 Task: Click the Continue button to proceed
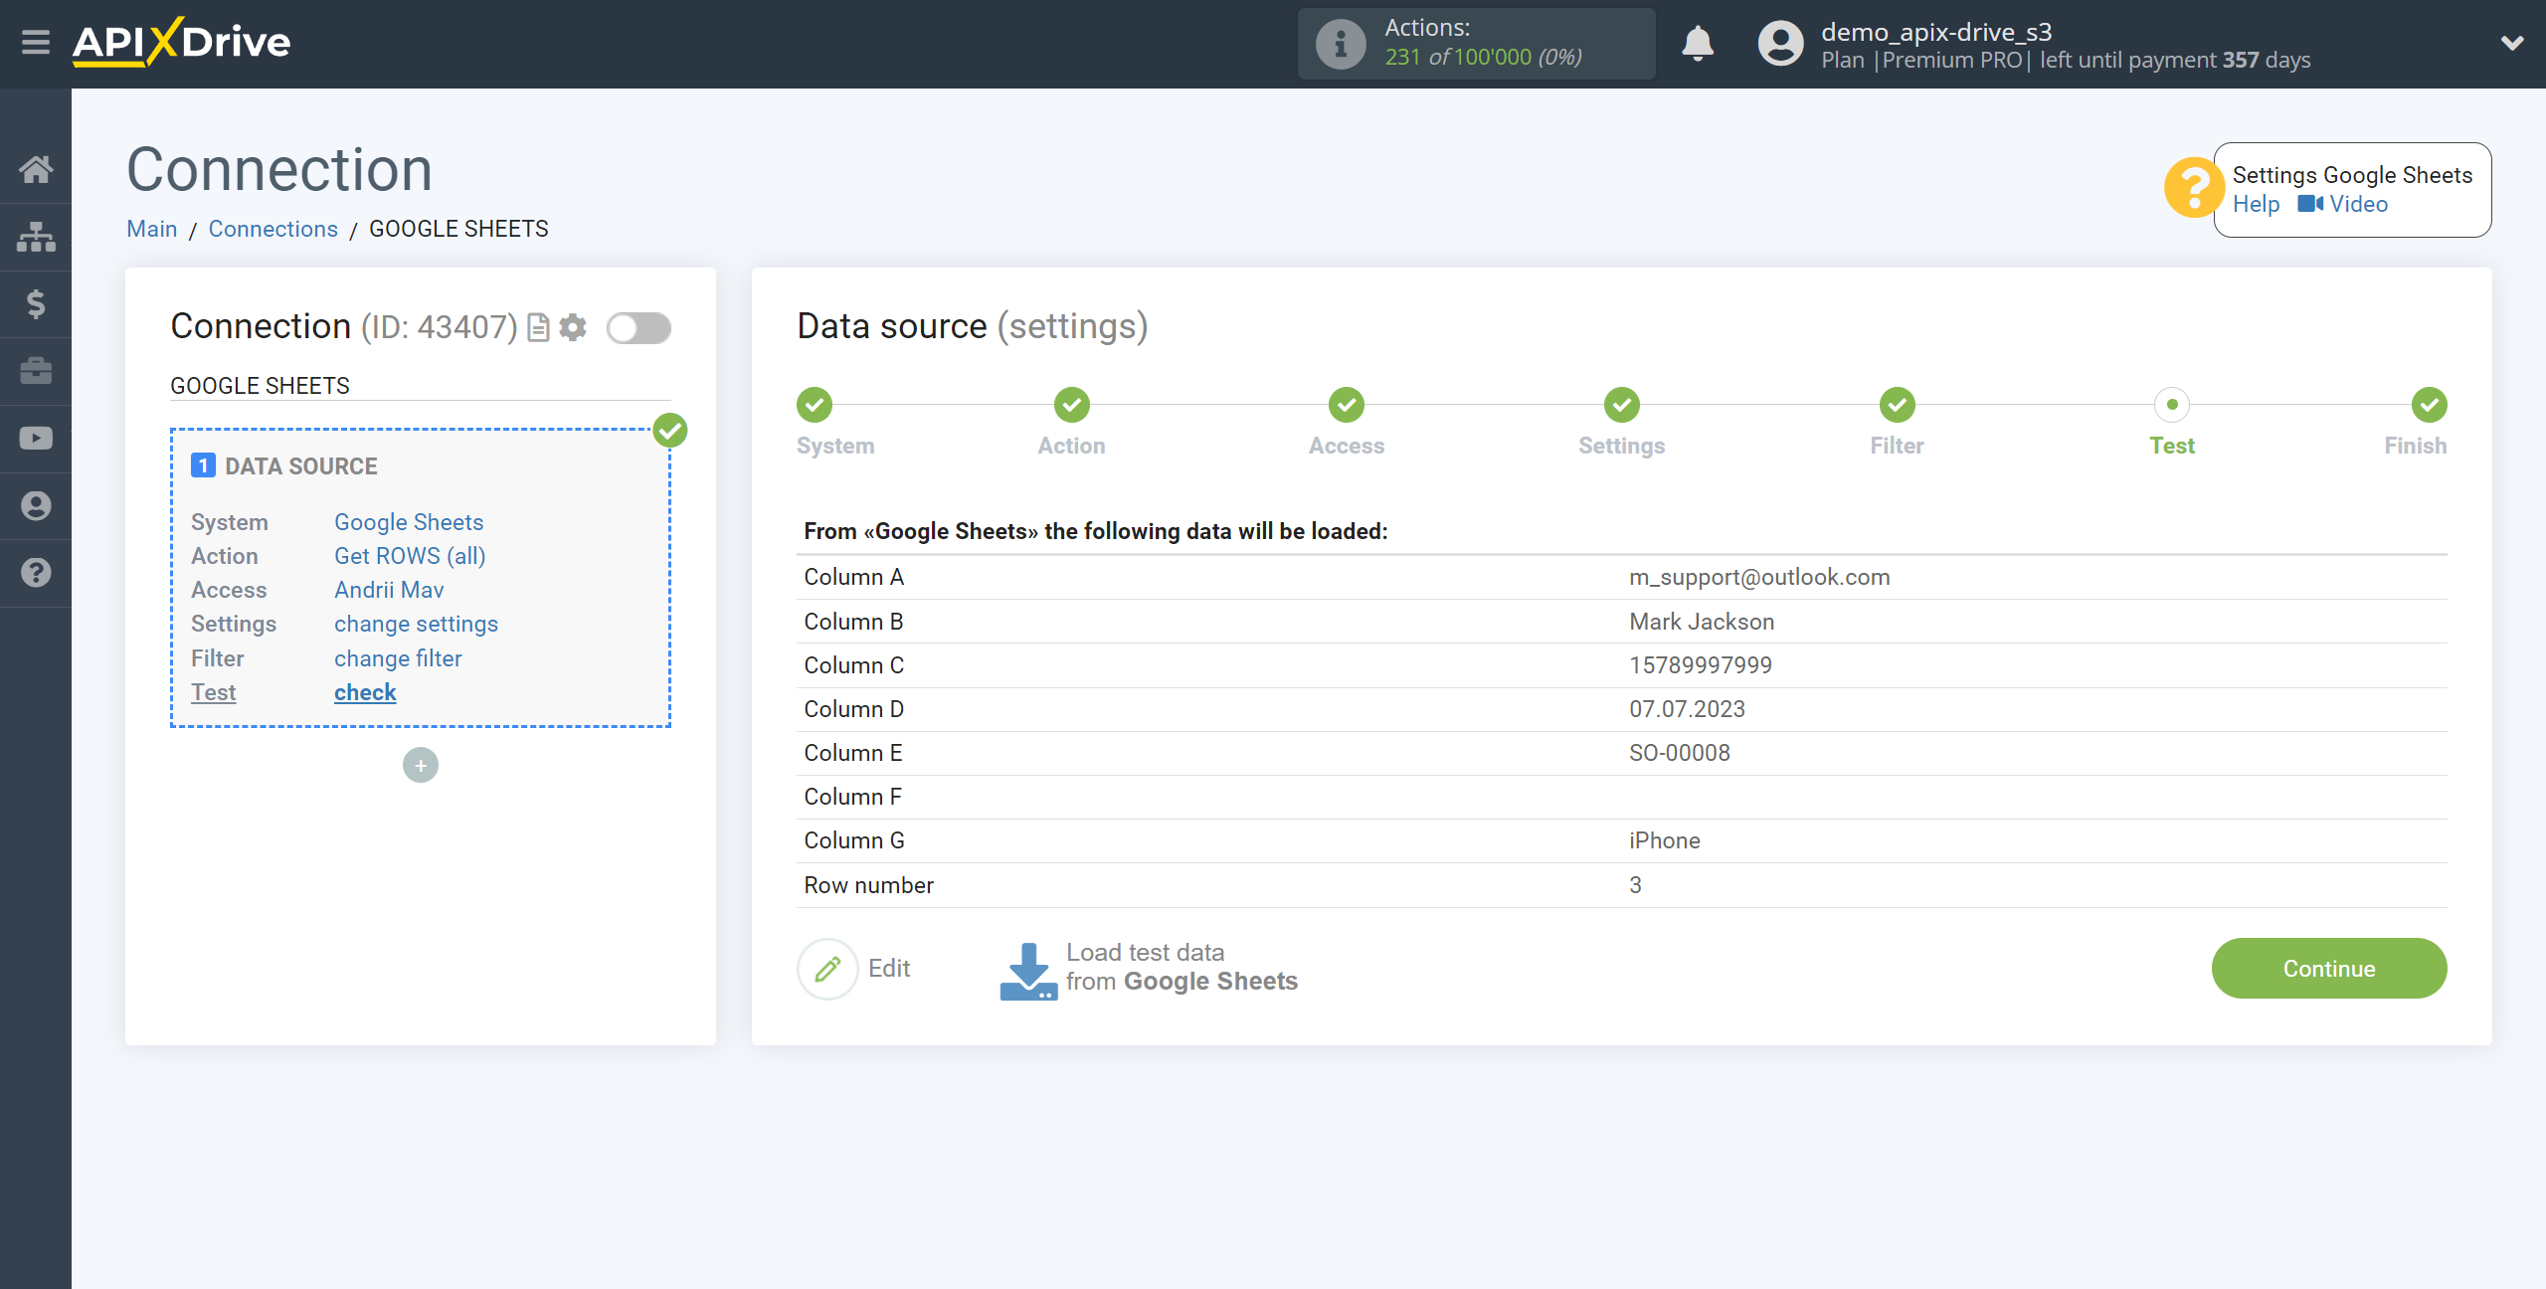tap(2329, 969)
